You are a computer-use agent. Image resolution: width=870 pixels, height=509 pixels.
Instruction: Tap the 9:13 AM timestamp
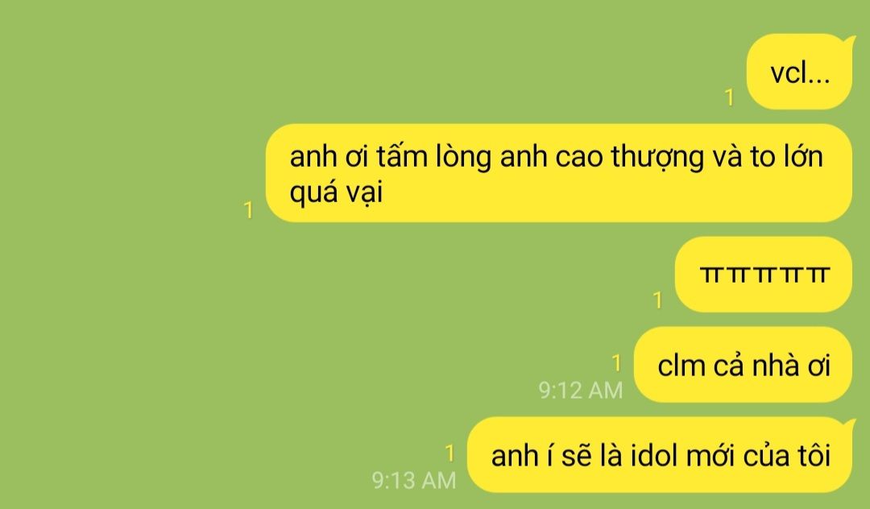pos(414,480)
